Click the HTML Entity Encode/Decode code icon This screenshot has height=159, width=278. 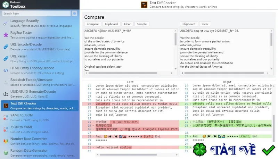(6, 70)
